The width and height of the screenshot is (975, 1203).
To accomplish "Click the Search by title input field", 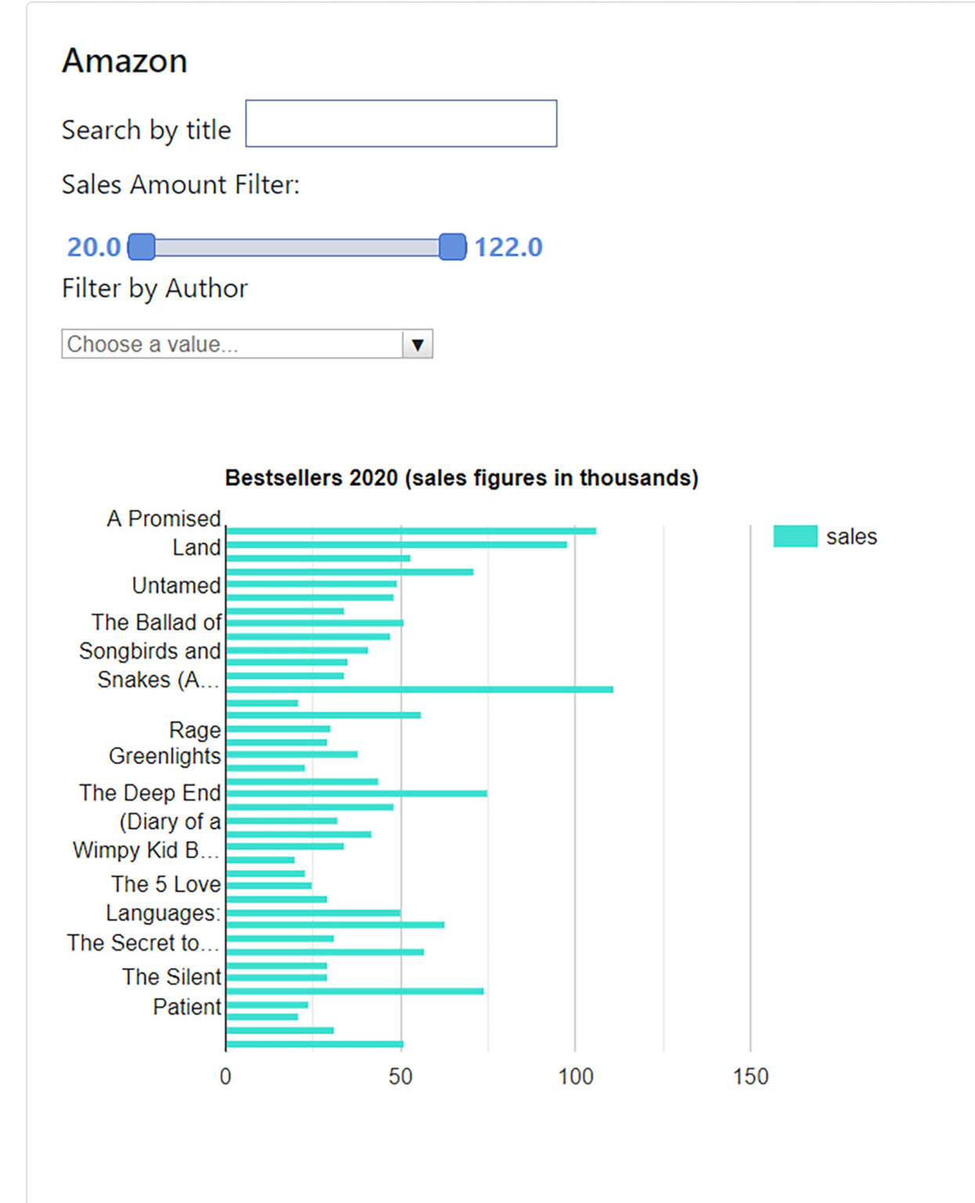I will point(401,124).
